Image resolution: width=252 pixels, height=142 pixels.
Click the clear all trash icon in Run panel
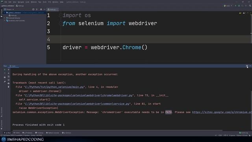[9, 87]
